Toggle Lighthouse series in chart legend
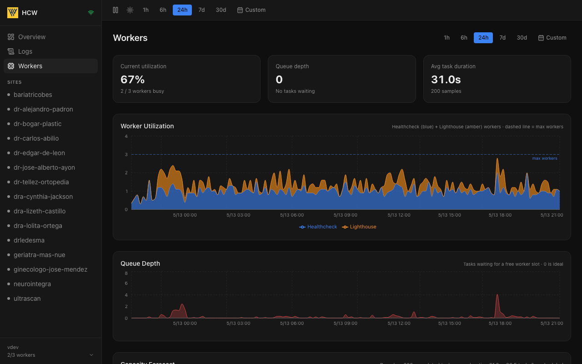The width and height of the screenshot is (582, 364). point(359,227)
